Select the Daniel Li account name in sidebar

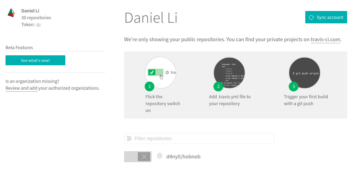pos(30,11)
